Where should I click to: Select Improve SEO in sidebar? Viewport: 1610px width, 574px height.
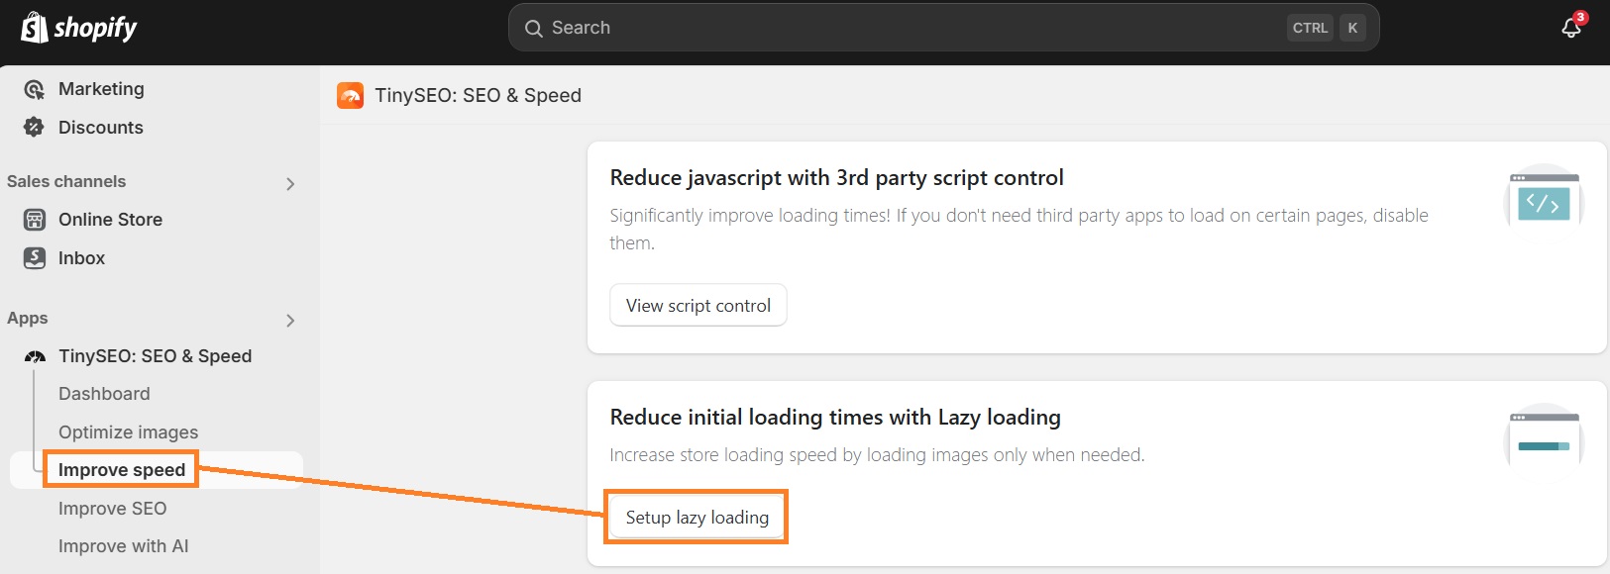click(x=112, y=508)
